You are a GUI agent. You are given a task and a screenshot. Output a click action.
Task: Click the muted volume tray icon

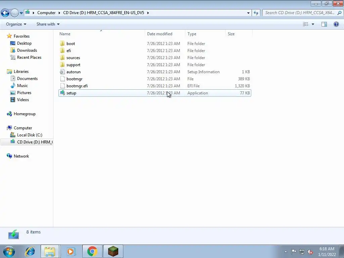click(310, 252)
